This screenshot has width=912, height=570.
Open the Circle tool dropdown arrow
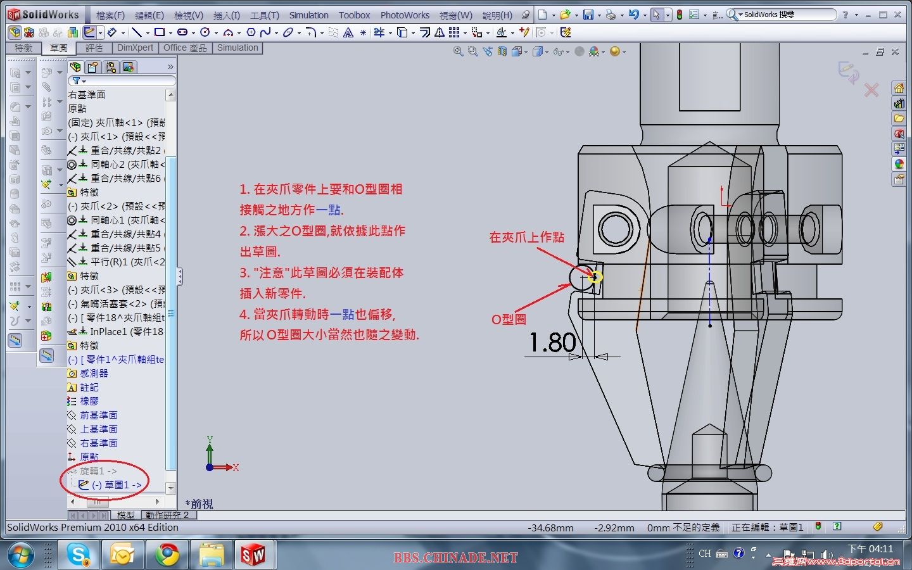tap(216, 32)
